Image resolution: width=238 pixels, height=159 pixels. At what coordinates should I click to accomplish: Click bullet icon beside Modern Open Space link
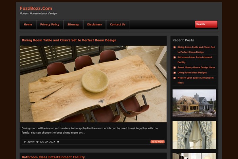pyautogui.click(x=175, y=78)
